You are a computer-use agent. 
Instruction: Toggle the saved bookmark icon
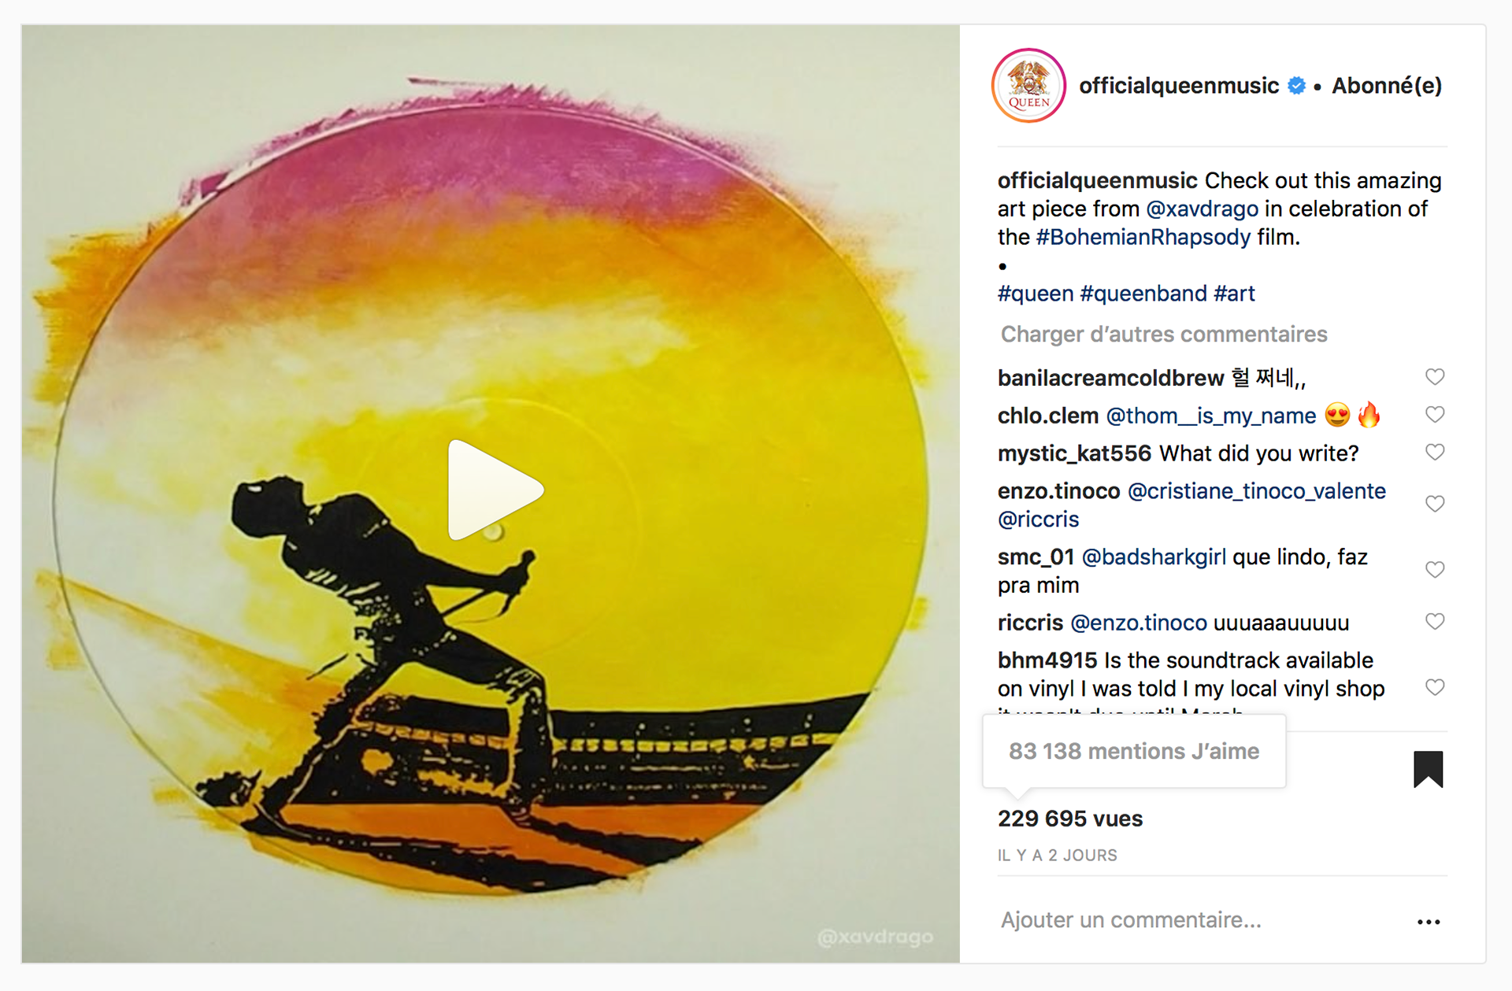click(1428, 769)
